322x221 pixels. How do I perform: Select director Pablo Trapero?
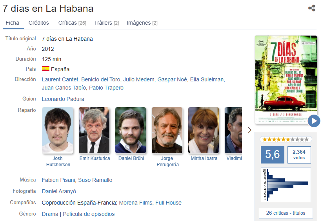tap(106, 88)
